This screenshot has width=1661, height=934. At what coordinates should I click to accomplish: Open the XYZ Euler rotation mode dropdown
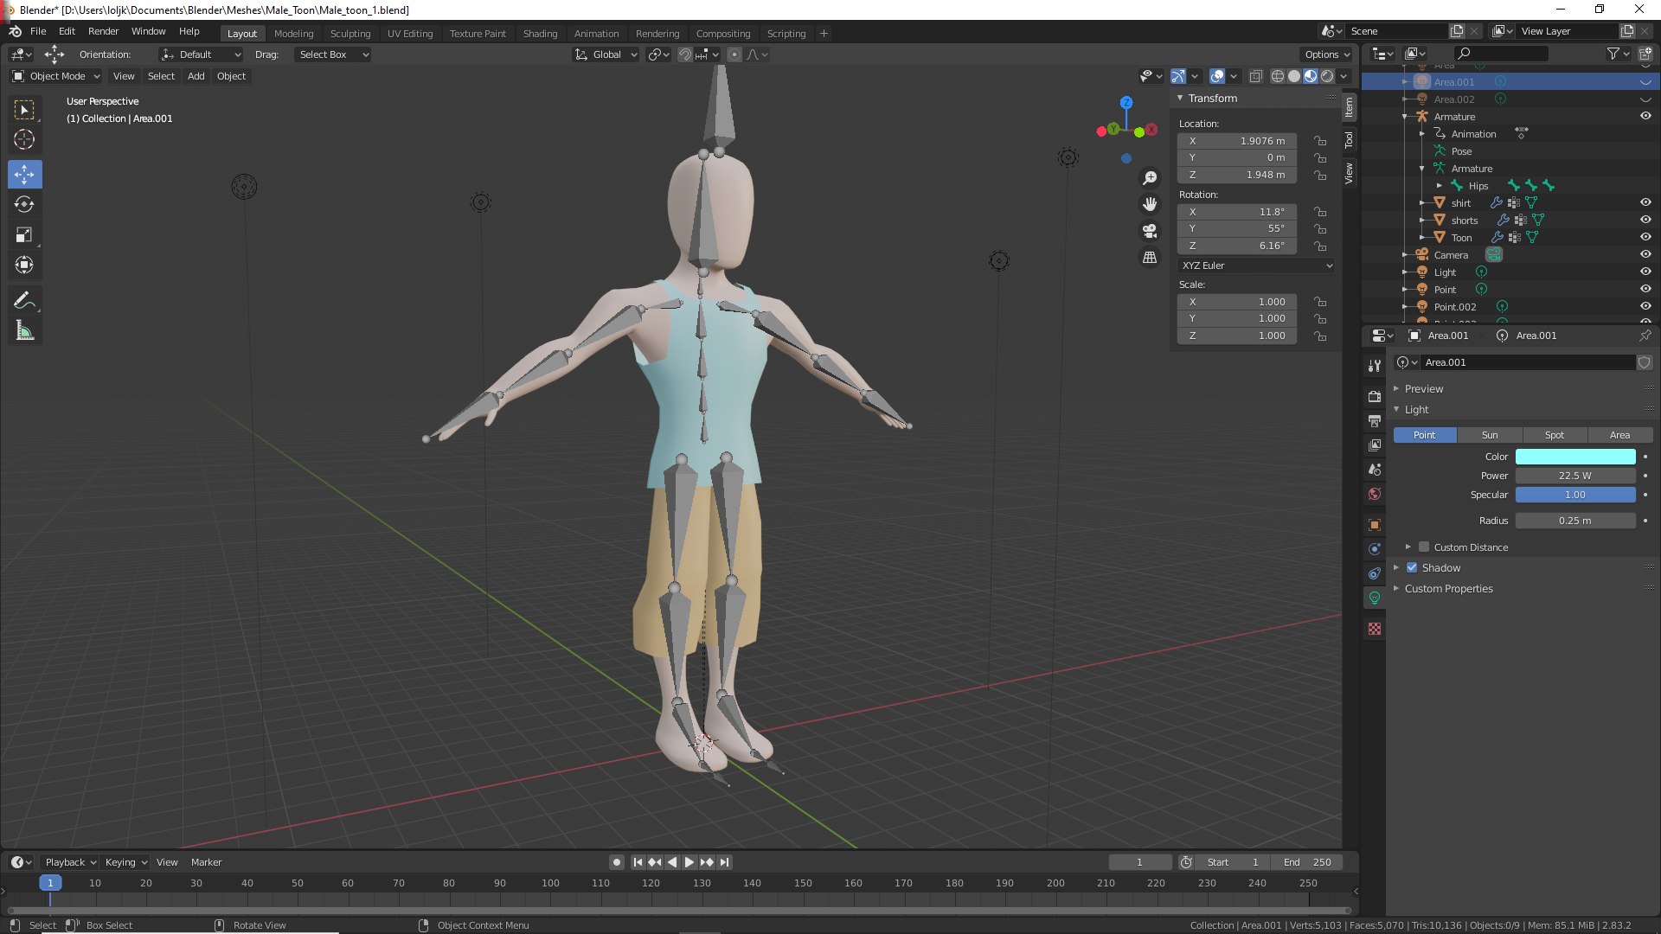(x=1256, y=265)
